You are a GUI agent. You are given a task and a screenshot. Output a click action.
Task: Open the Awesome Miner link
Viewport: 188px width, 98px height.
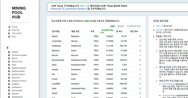tap(169, 95)
